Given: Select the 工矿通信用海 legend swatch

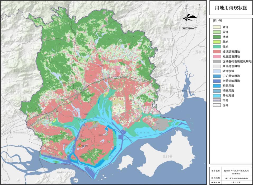Looking at the screenshot, I should [217, 76].
